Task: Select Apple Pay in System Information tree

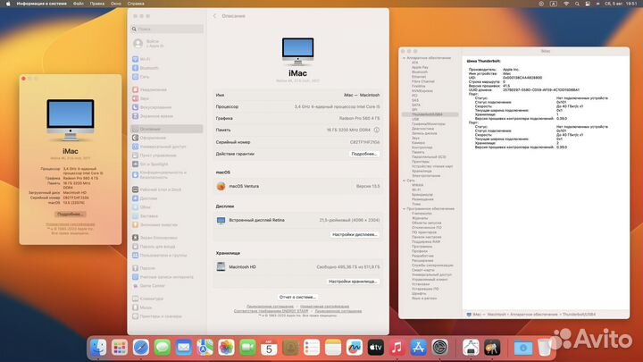Action: tap(420, 67)
